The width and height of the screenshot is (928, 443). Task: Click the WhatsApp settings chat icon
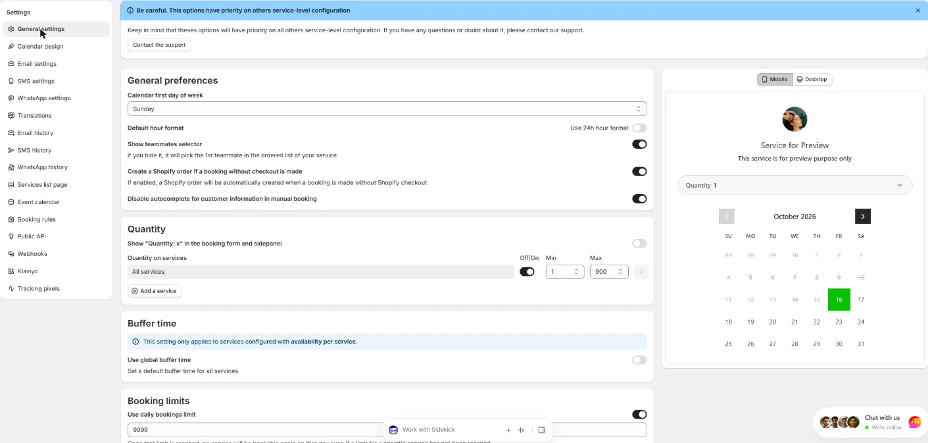[11, 98]
